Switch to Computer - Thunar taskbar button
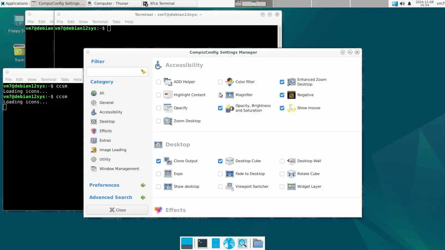Viewport: 445px width, 250px height. click(114, 3)
